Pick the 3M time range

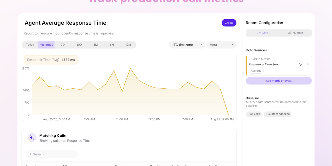95,45
